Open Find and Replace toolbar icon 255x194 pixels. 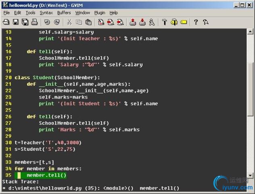(x=101, y=22)
